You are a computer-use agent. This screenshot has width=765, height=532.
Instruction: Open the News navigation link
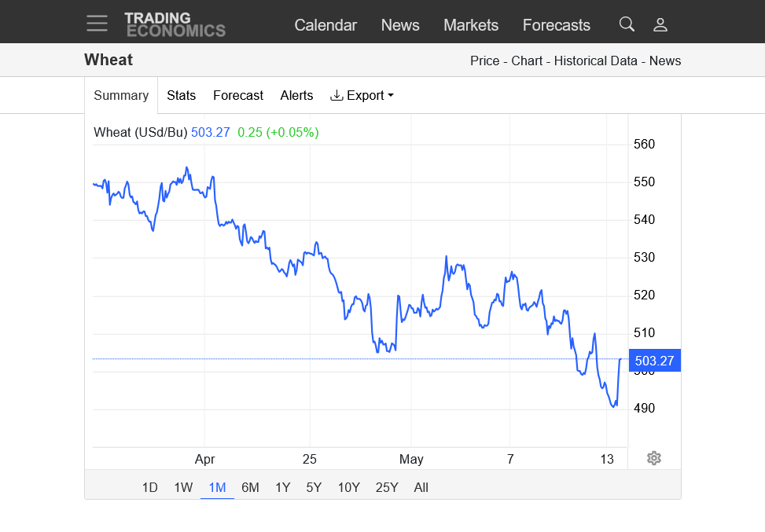coord(400,25)
